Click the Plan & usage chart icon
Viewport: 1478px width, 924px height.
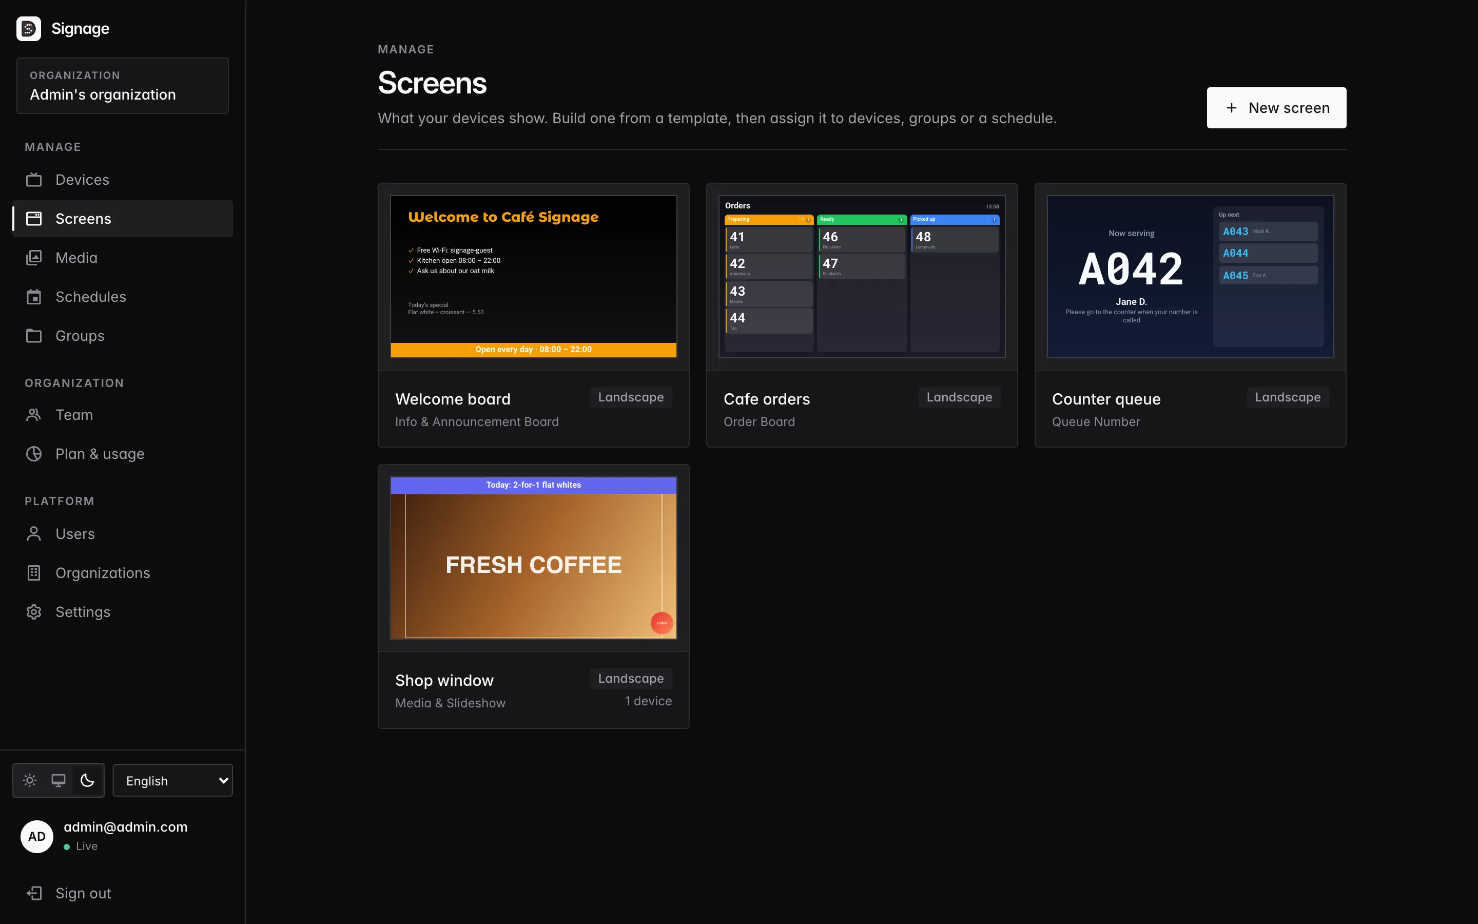pyautogui.click(x=34, y=454)
